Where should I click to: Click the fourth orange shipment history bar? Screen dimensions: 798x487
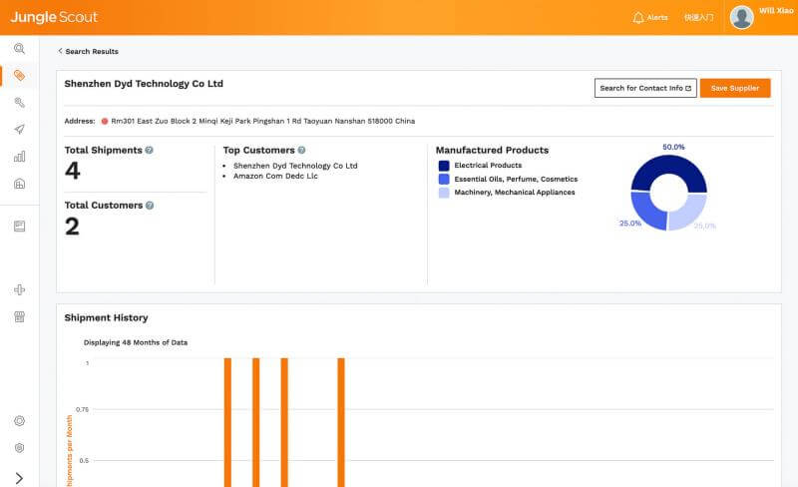point(341,422)
